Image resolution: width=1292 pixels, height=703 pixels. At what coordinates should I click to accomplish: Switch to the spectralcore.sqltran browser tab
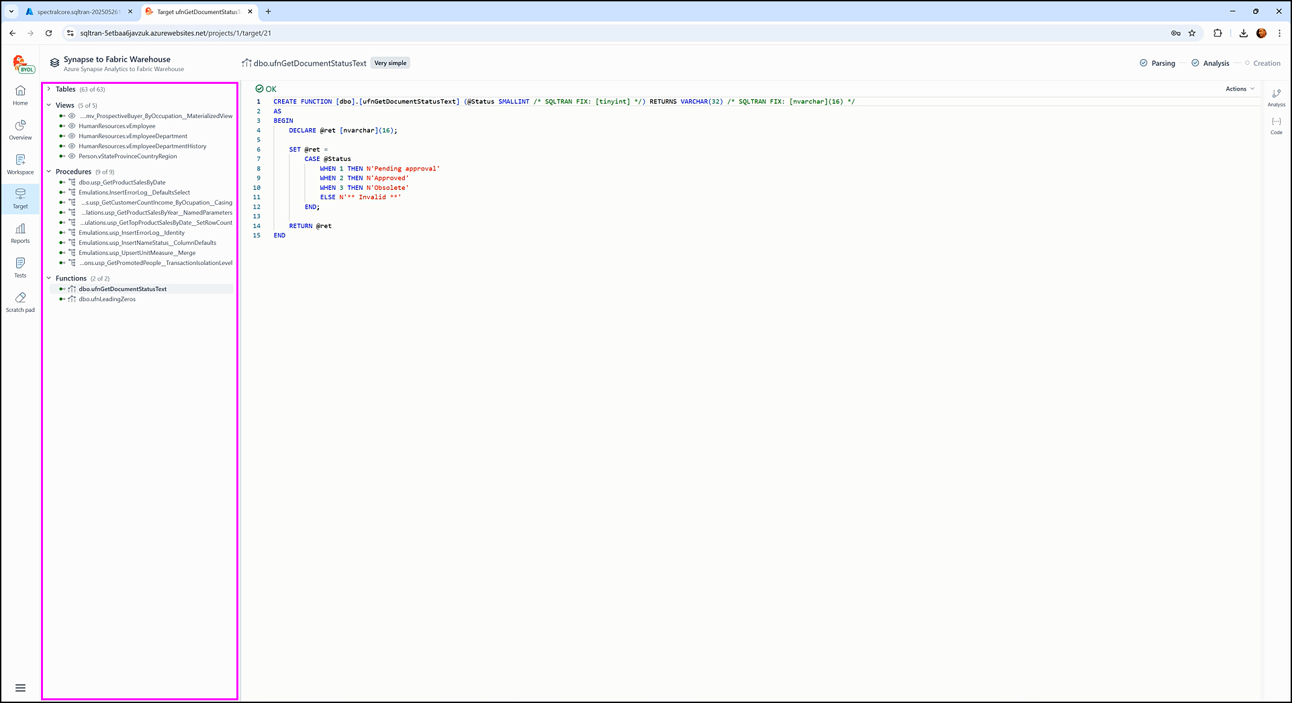click(x=77, y=12)
